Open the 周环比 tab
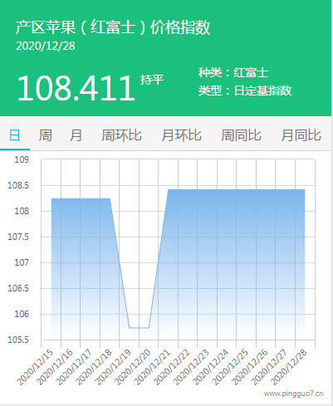The height and width of the screenshot is (406, 333). coord(121,135)
